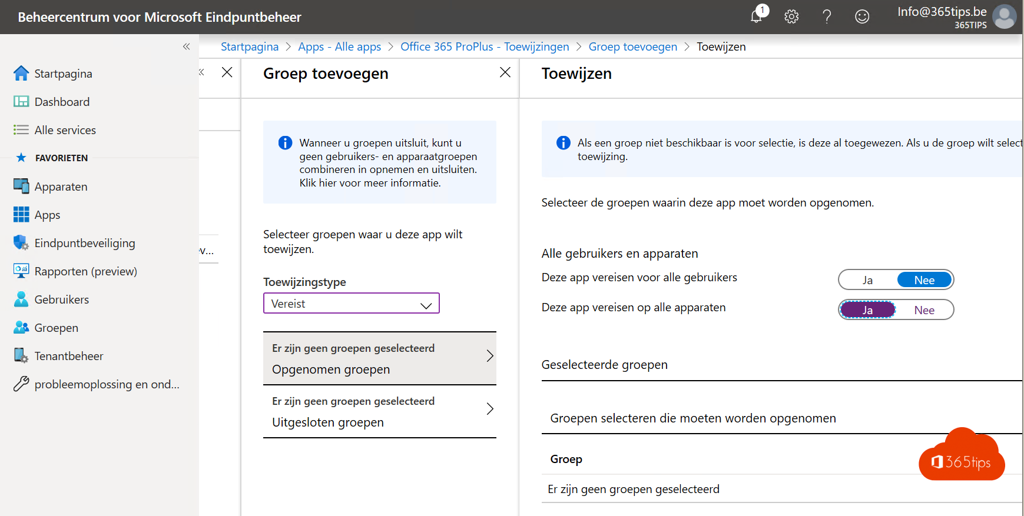Expand the Opgenomen groepen row
The width and height of the screenshot is (1024, 516).
pyautogui.click(x=380, y=359)
